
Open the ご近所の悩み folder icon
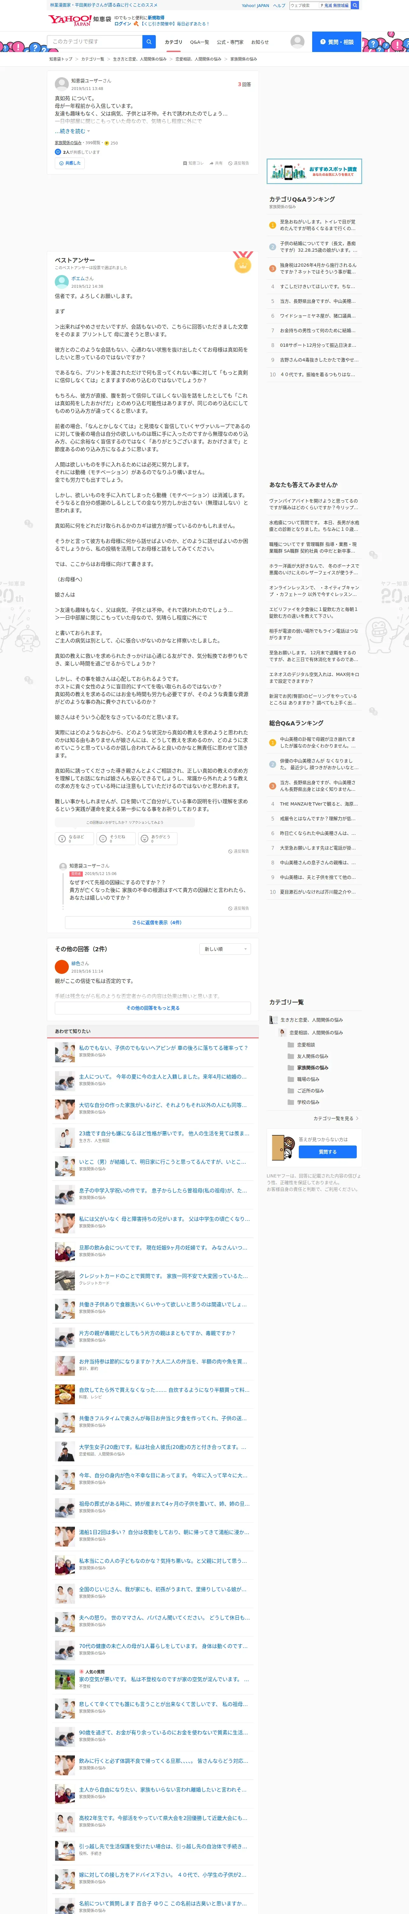pos(290,1091)
